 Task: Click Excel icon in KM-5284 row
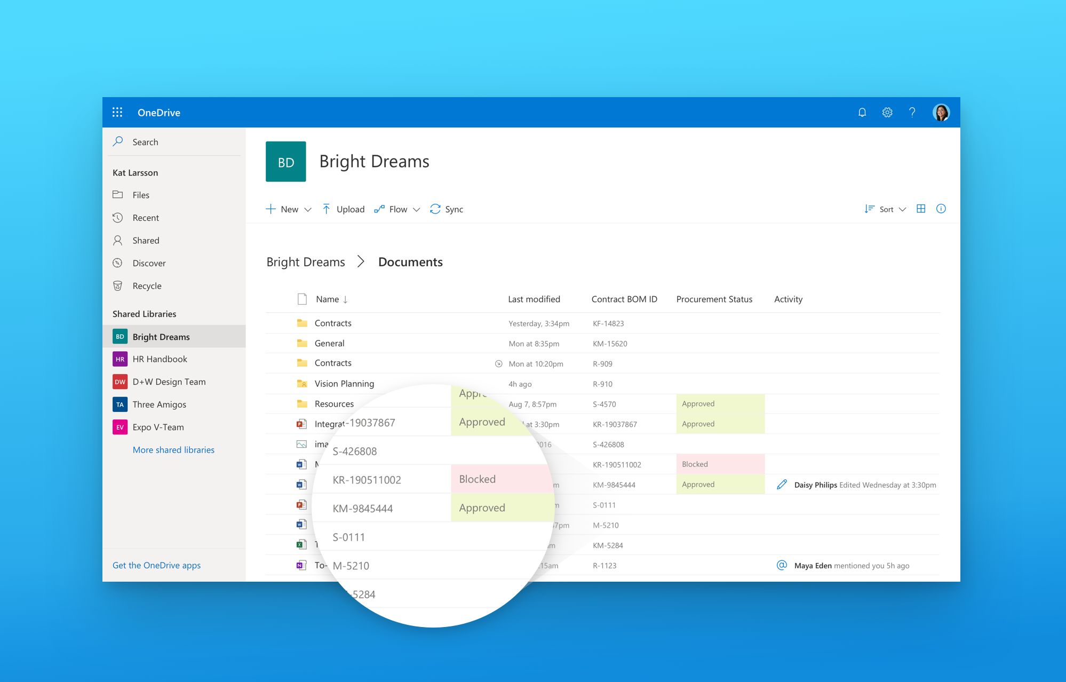click(301, 545)
